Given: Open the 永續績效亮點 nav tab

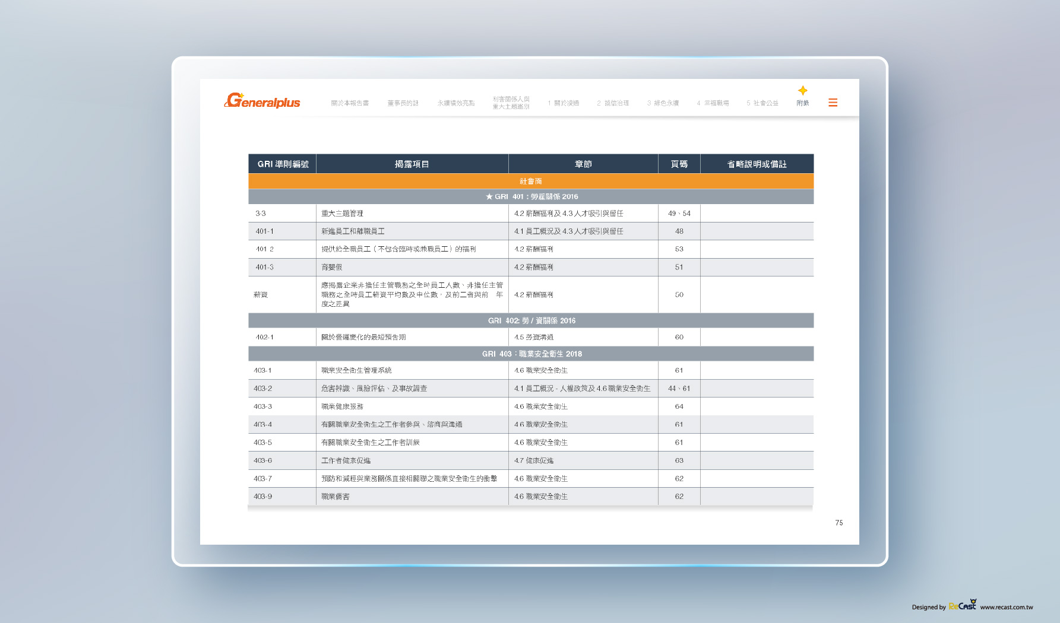Looking at the screenshot, I should pos(456,103).
